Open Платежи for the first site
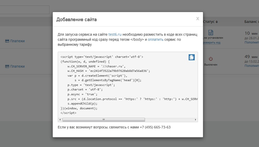Viewport: 259px width, 147px height. 17,41
